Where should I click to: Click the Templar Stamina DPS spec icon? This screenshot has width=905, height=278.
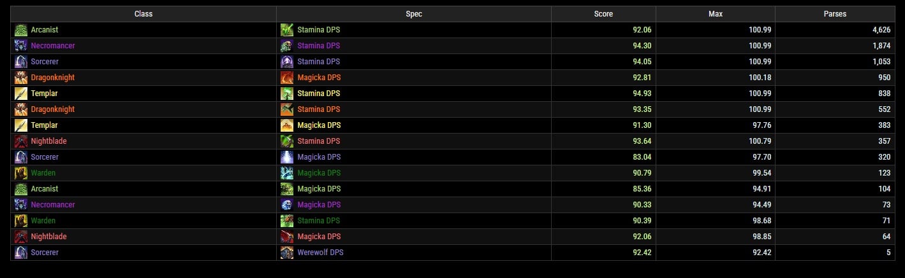(x=287, y=94)
